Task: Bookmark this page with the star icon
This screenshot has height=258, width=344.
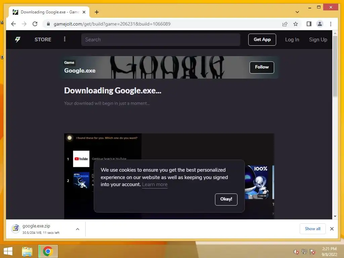Action: click(x=296, y=24)
